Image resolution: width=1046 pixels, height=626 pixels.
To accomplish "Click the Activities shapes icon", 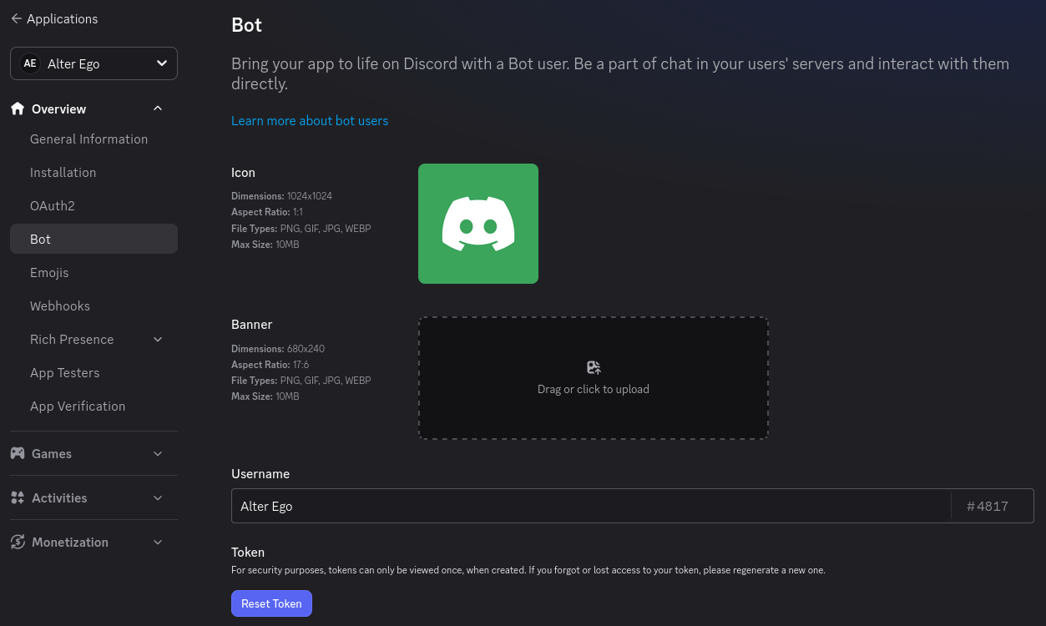I will [x=18, y=497].
